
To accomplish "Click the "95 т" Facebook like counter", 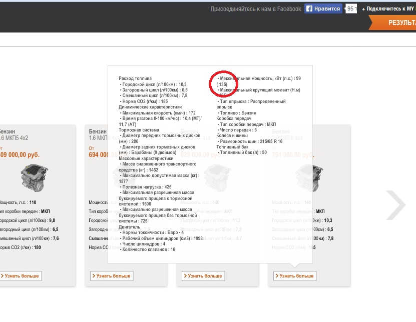I will [351, 9].
